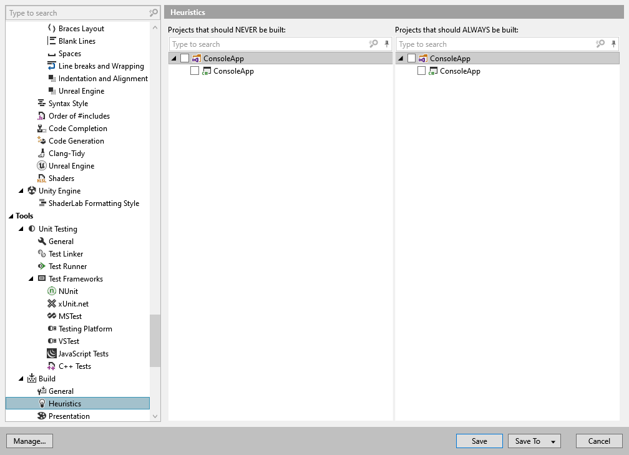Click the MSTest icon
The image size is (629, 455).
coord(52,316)
